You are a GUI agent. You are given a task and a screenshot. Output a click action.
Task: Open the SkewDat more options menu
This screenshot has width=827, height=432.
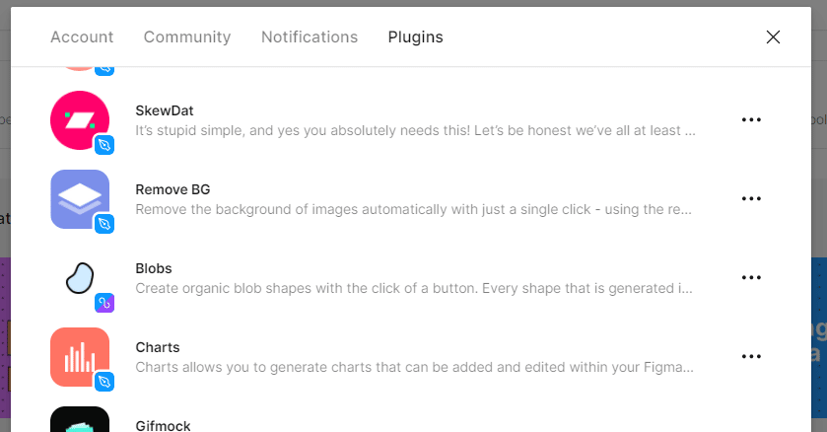pos(751,119)
